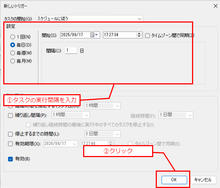Select the 毎日(D) radio button
220x188 pixels.
[x=13, y=45]
